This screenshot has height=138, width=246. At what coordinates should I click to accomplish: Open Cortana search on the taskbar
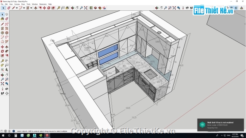pos(9,135)
